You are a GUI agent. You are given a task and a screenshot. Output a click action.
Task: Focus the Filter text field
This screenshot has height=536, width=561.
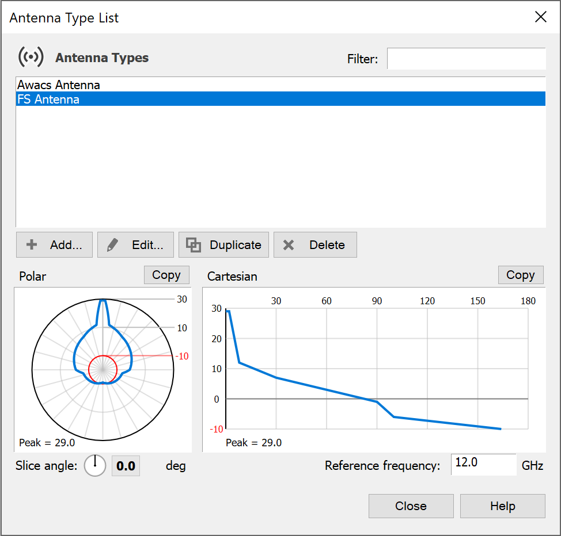point(465,59)
